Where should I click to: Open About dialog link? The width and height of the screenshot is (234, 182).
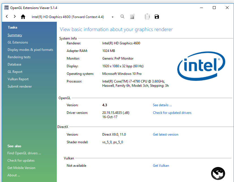coord(14,175)
